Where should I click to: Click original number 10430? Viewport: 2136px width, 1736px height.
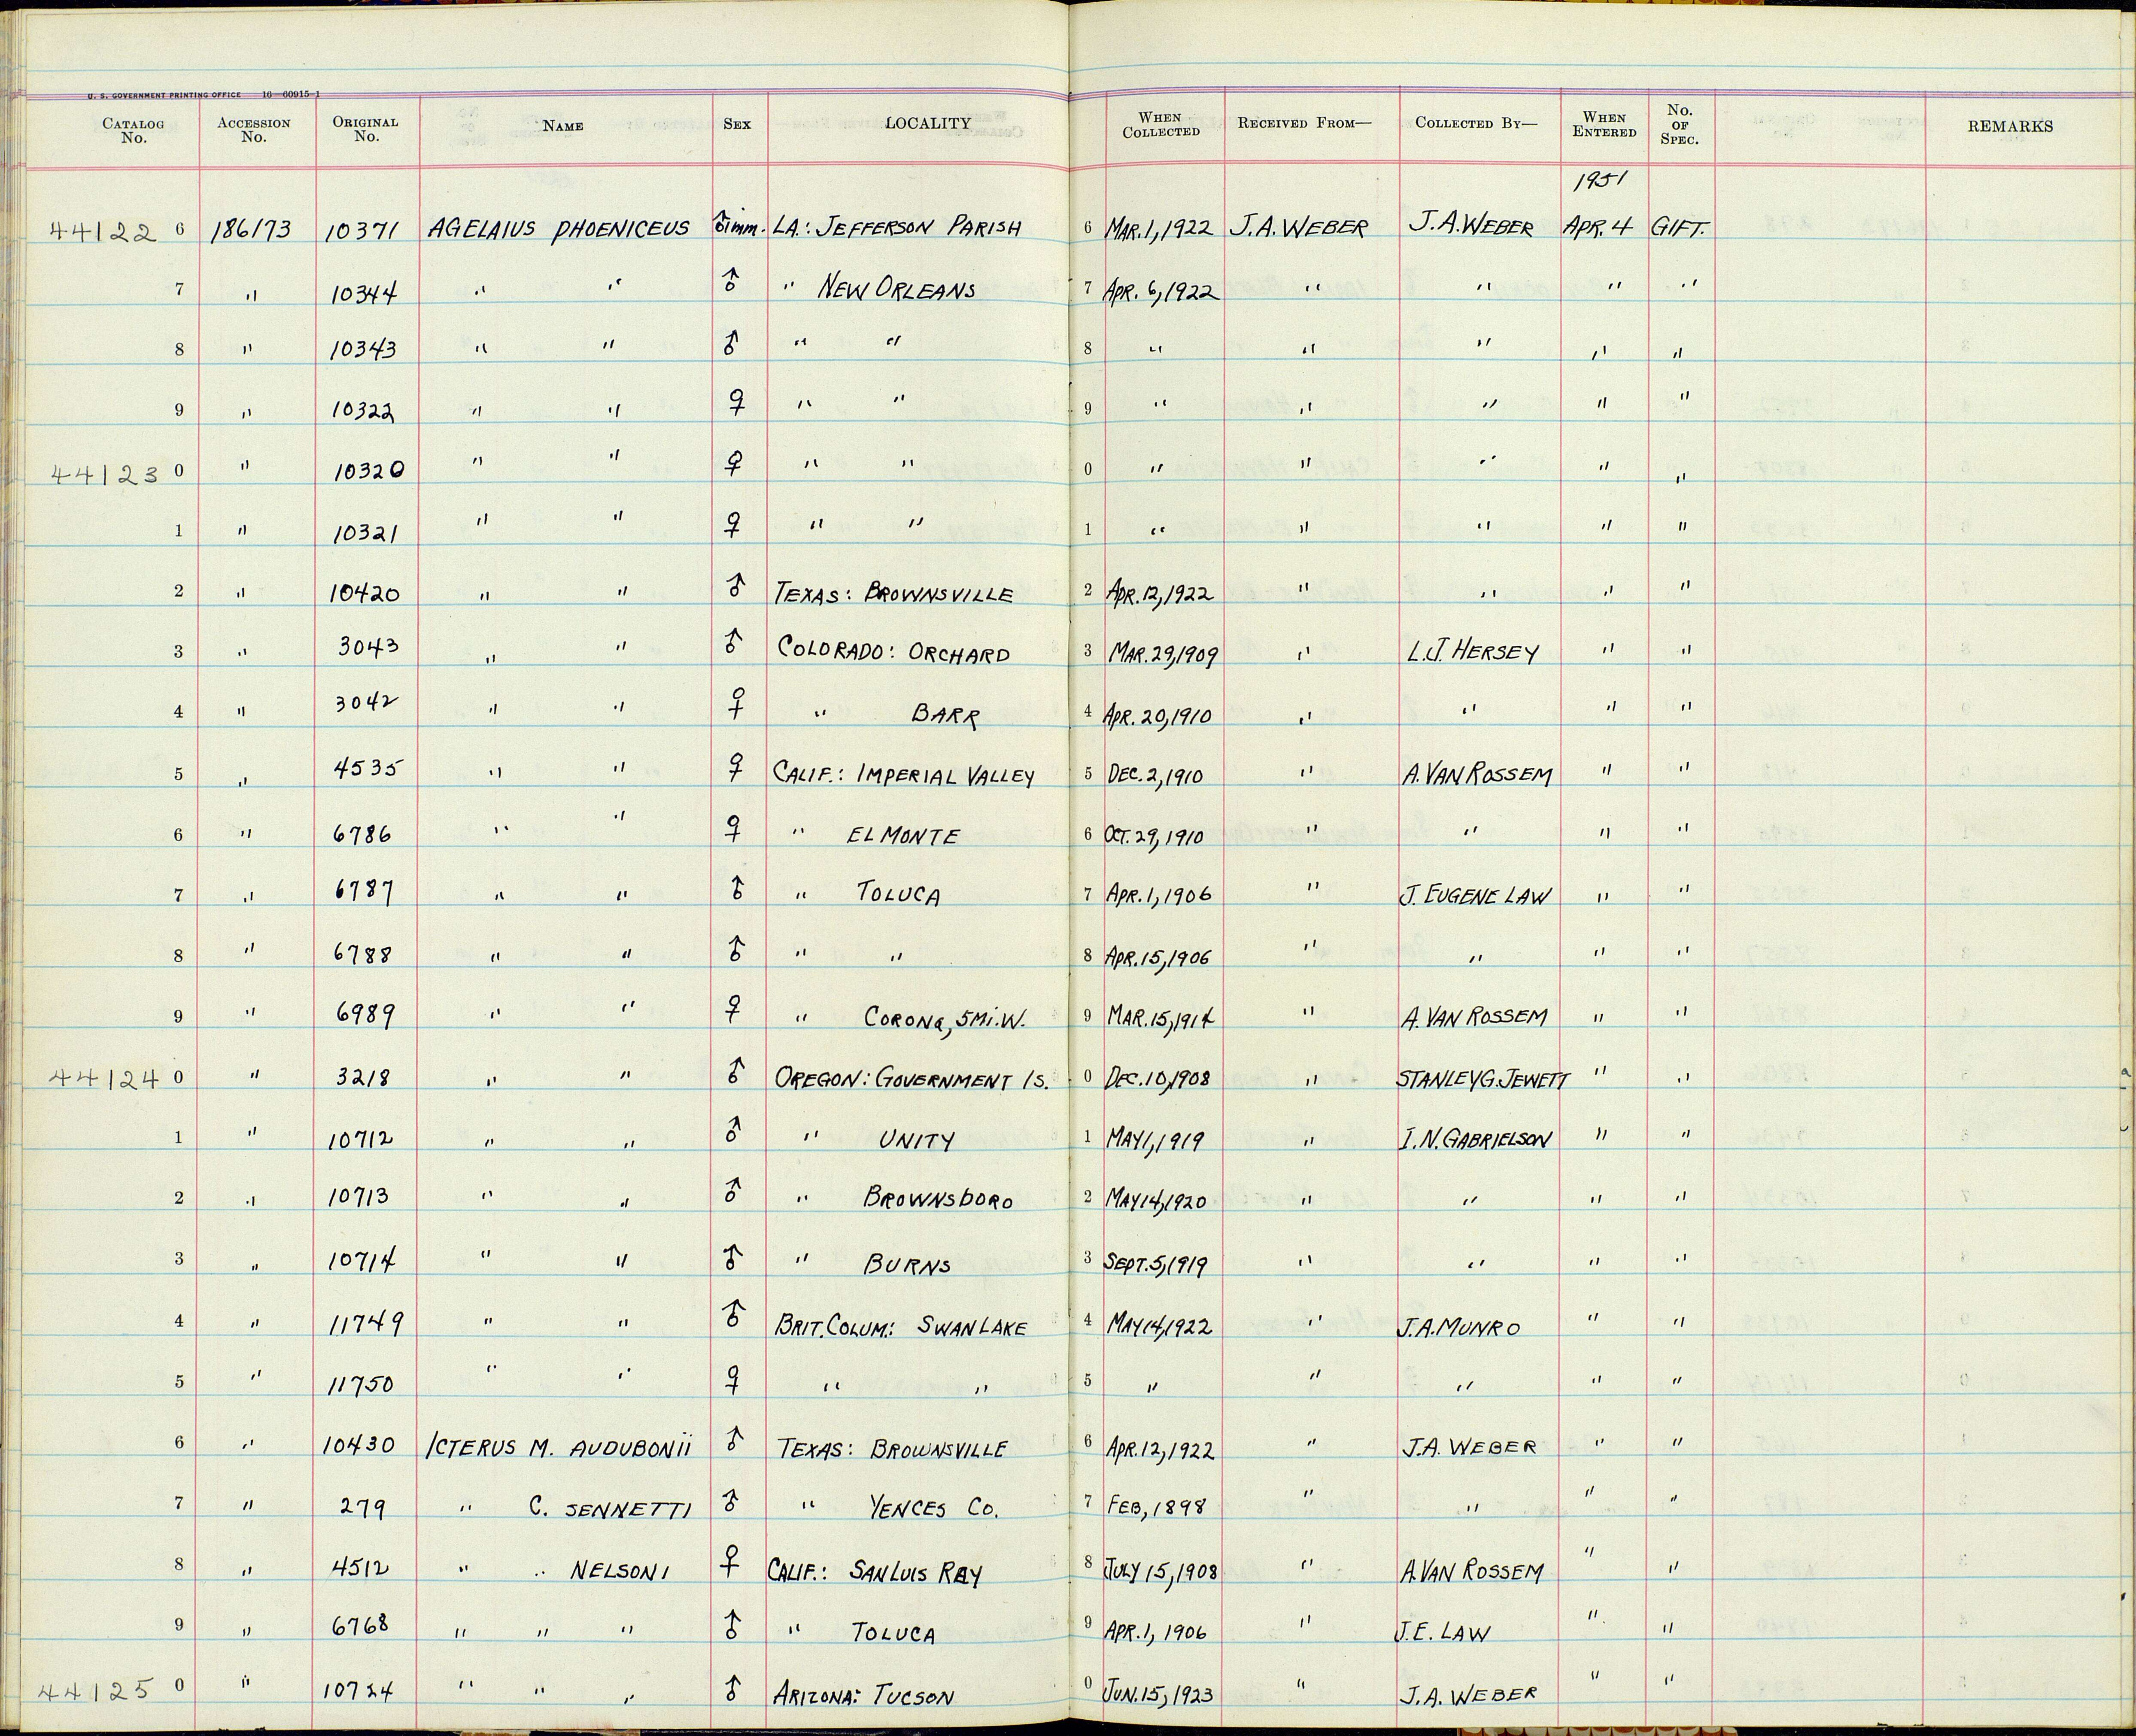[x=360, y=1445]
